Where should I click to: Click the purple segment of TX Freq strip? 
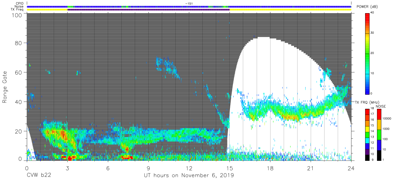click(x=148, y=10)
